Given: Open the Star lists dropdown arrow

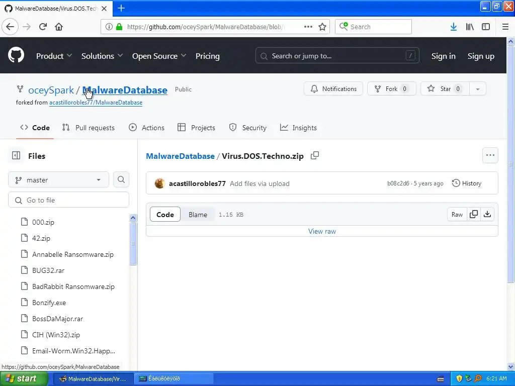Looking at the screenshot, I should pyautogui.click(x=478, y=89).
